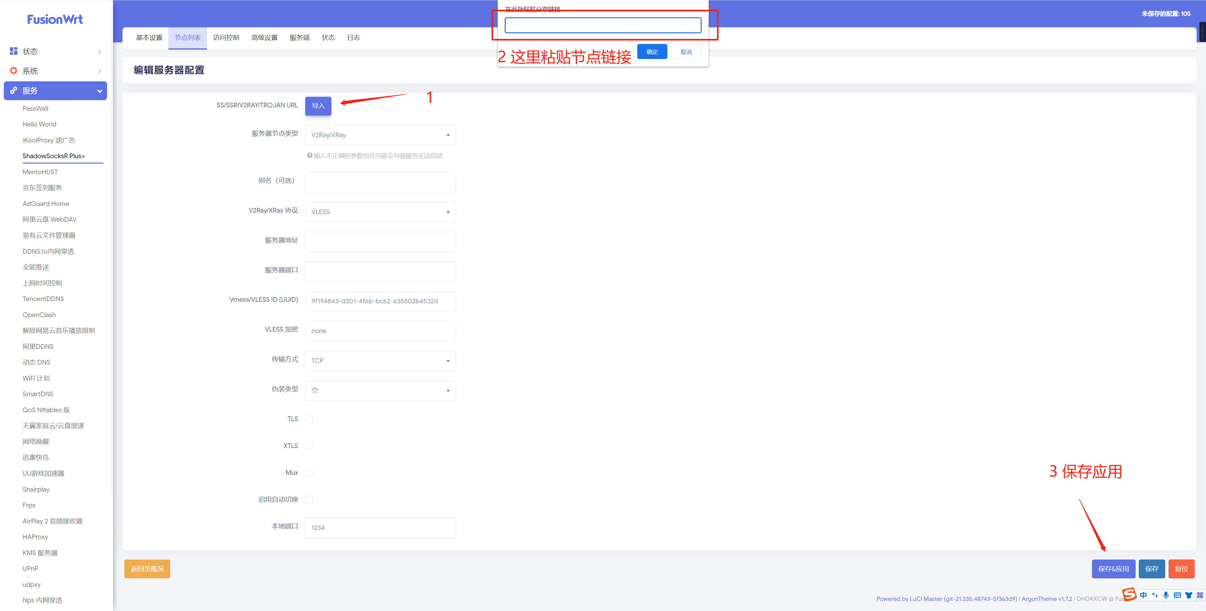
Task: Switch to the 访问控制 tab
Action: 226,37
